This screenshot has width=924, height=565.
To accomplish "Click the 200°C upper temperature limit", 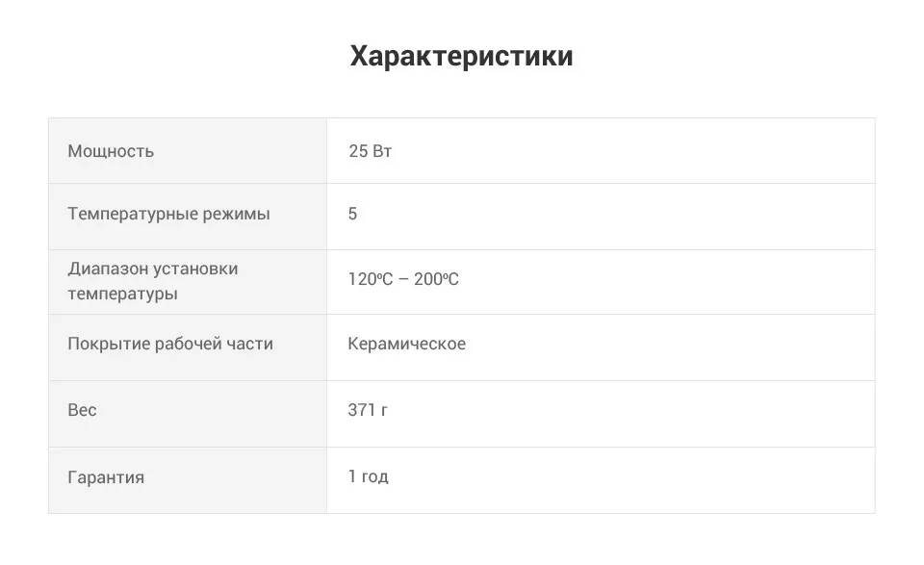I will point(436,279).
